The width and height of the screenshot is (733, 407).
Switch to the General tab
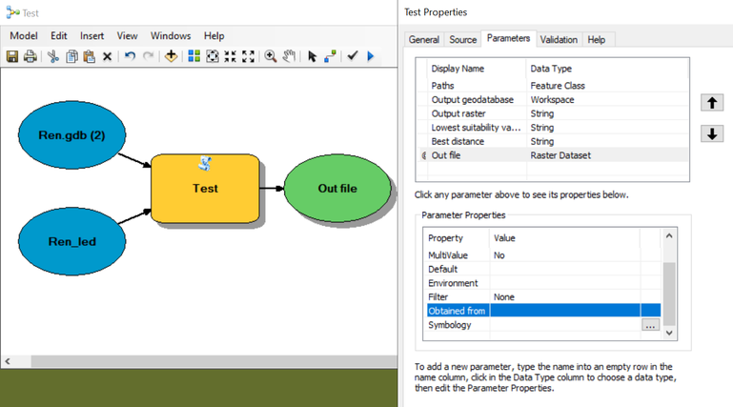coord(423,40)
